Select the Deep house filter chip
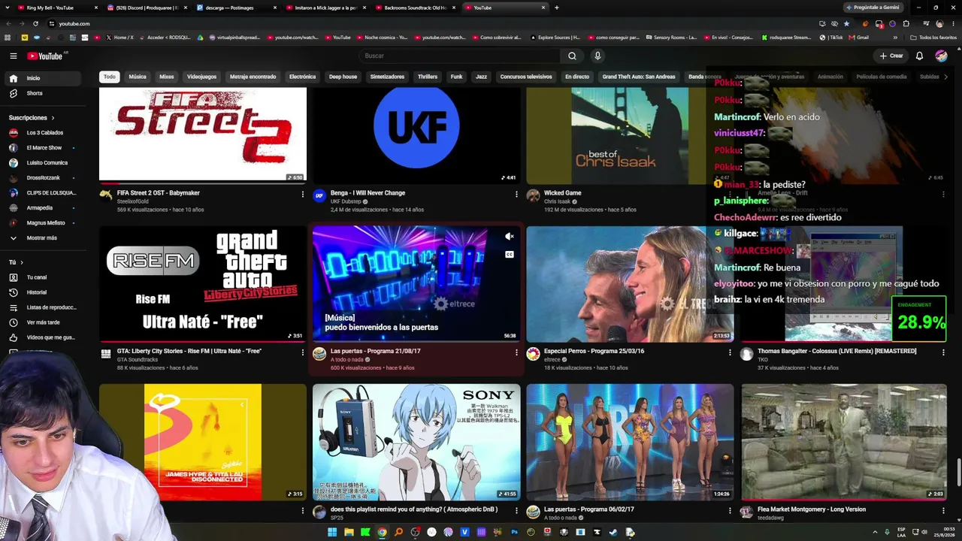This screenshot has width=962, height=541. click(x=343, y=77)
